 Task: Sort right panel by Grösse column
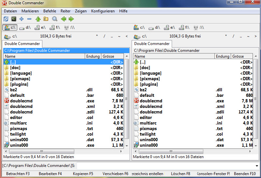[242, 56]
